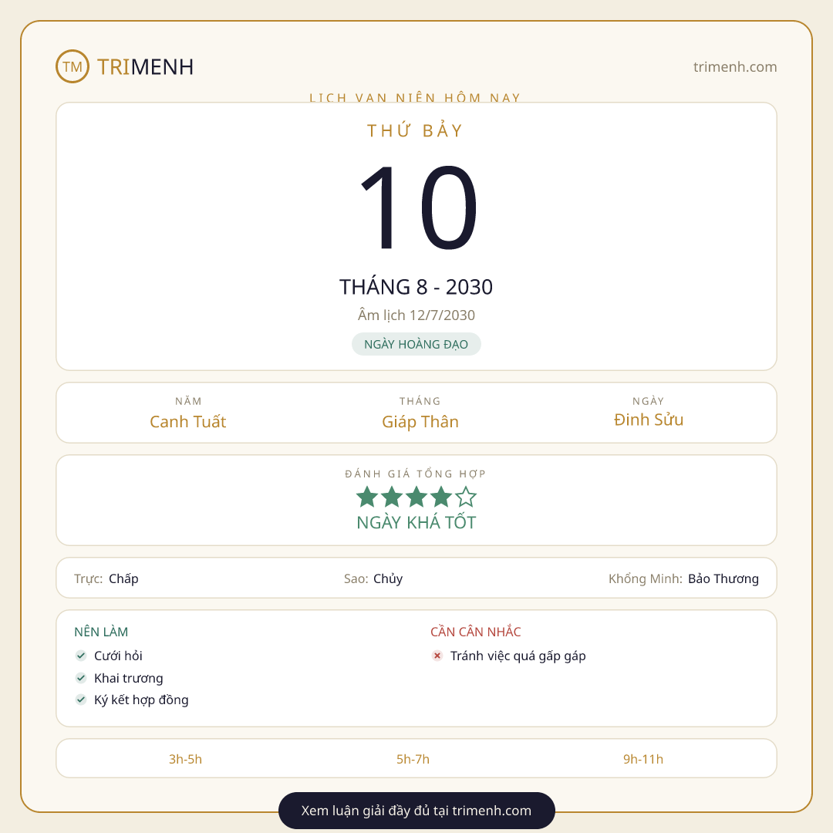This screenshot has width=833, height=833.
Task: Click the first filled rating star
Action: click(x=367, y=497)
